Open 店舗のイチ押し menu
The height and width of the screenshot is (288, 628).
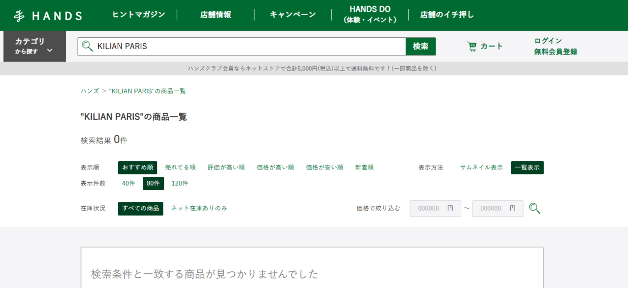point(447,15)
